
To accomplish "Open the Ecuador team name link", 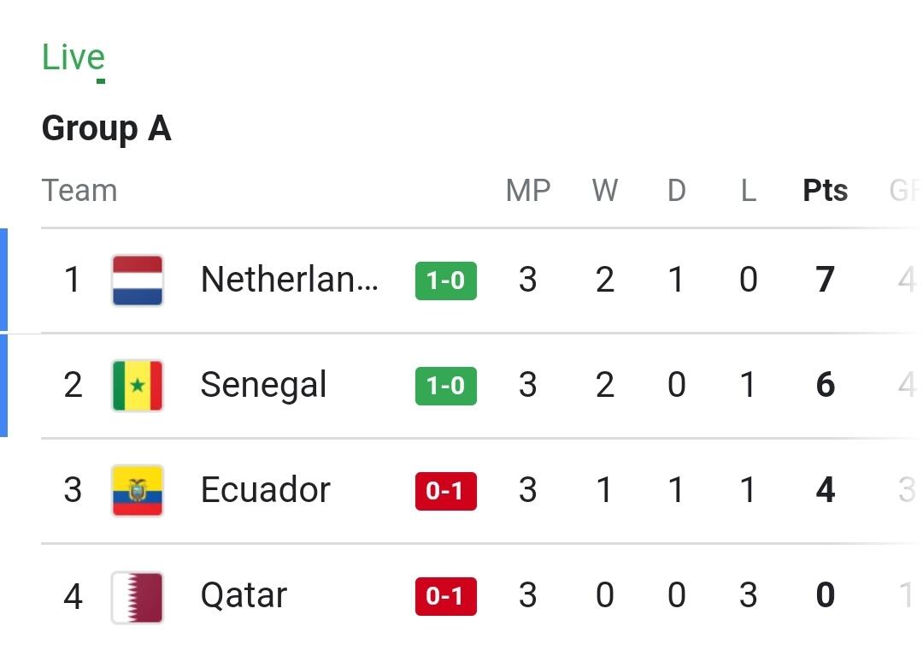I will pyautogui.click(x=265, y=490).
